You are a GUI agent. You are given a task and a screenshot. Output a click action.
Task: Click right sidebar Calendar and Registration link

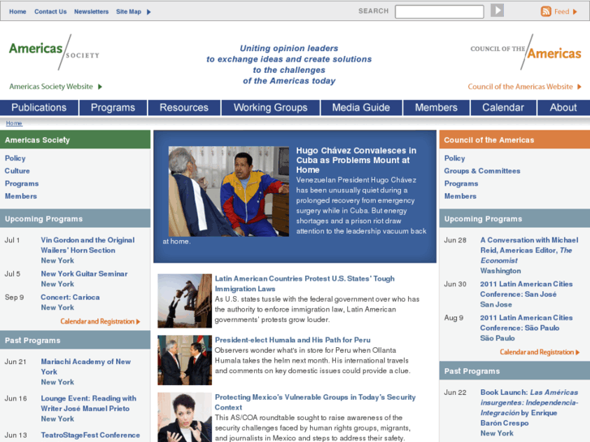(x=540, y=352)
